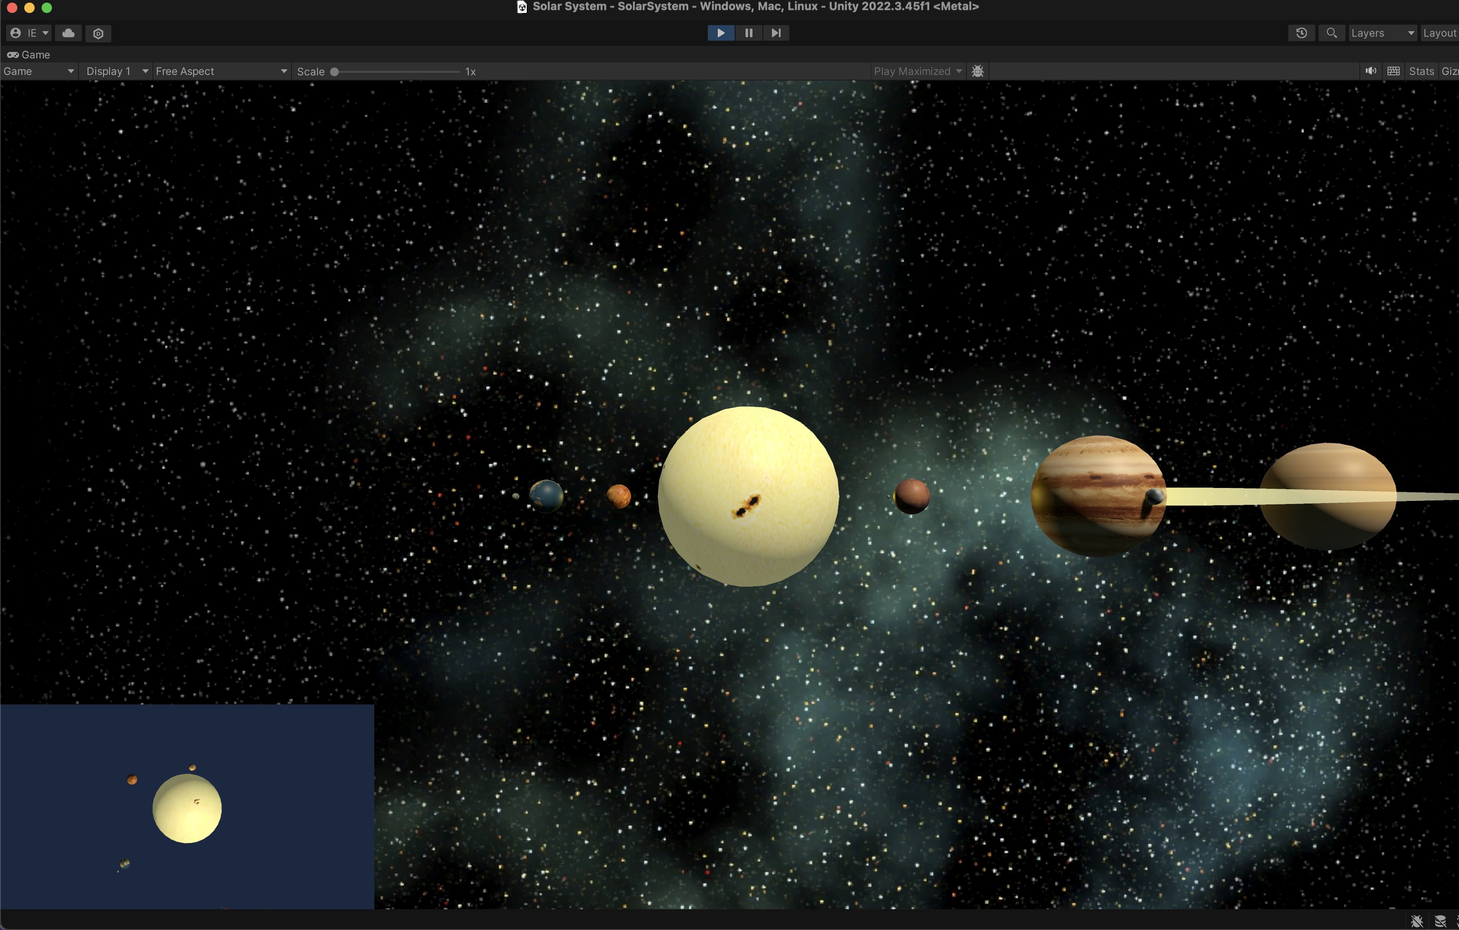Toggle VSync with the keyboard-grid icon
The height and width of the screenshot is (930, 1459).
click(x=1393, y=71)
